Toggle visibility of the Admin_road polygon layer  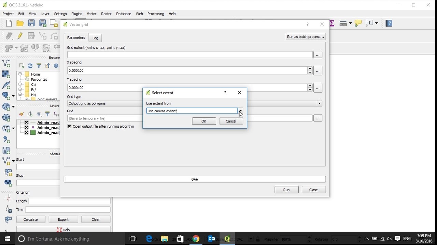point(26,133)
